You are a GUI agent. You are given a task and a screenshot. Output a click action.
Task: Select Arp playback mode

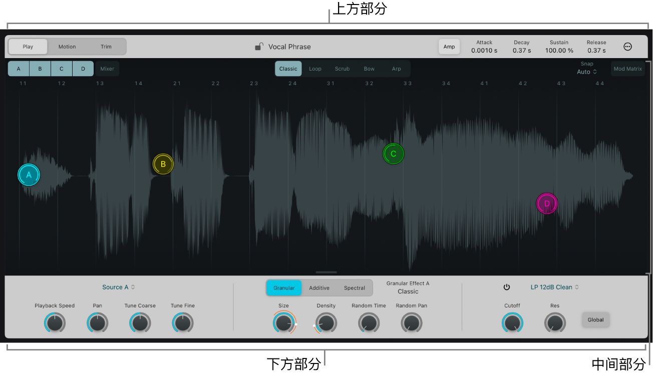click(397, 69)
